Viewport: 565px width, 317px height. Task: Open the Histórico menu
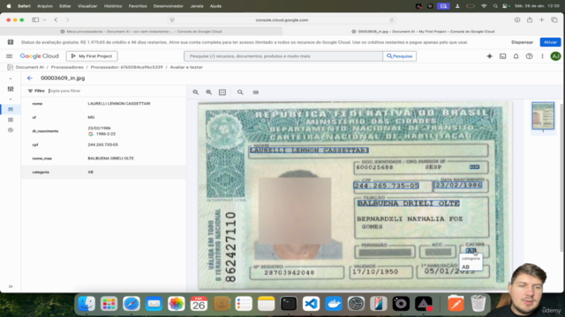click(x=113, y=6)
